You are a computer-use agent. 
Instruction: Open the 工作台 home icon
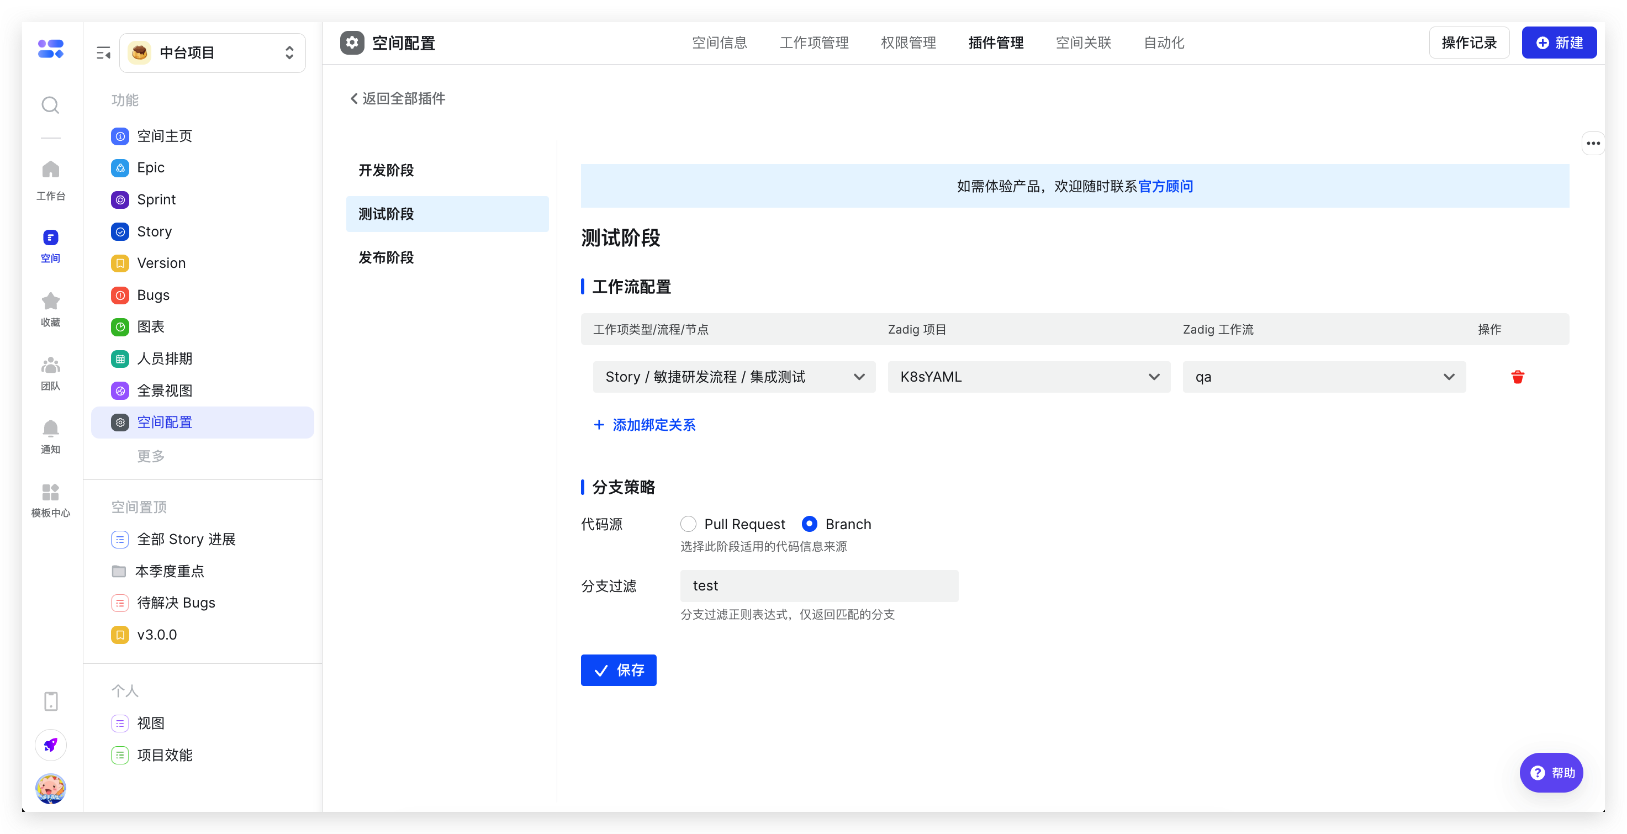(x=50, y=170)
